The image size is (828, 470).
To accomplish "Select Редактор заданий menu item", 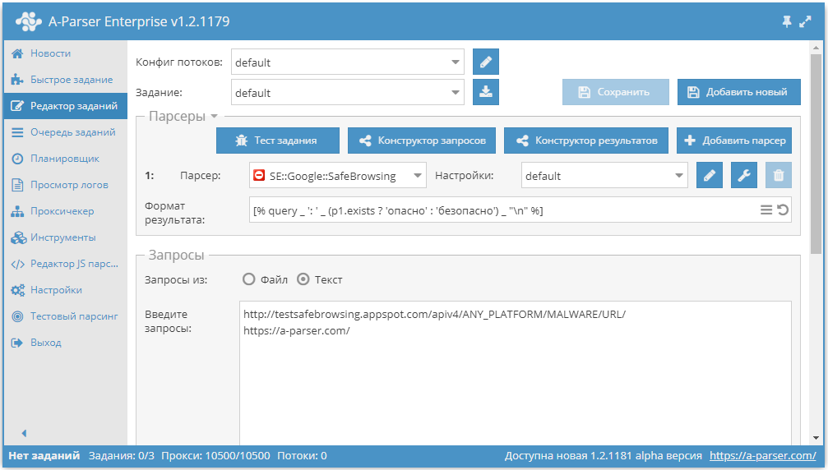I will point(66,106).
